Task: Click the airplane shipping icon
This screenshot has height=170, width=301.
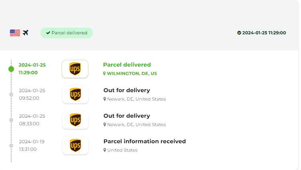Action: 26,33
